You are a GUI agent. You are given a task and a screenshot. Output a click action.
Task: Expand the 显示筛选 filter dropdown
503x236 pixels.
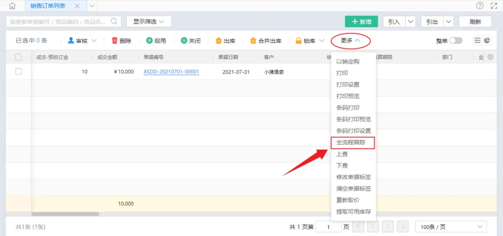(x=149, y=21)
